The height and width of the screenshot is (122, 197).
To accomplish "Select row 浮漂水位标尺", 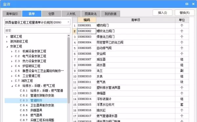I will point(131,105).
